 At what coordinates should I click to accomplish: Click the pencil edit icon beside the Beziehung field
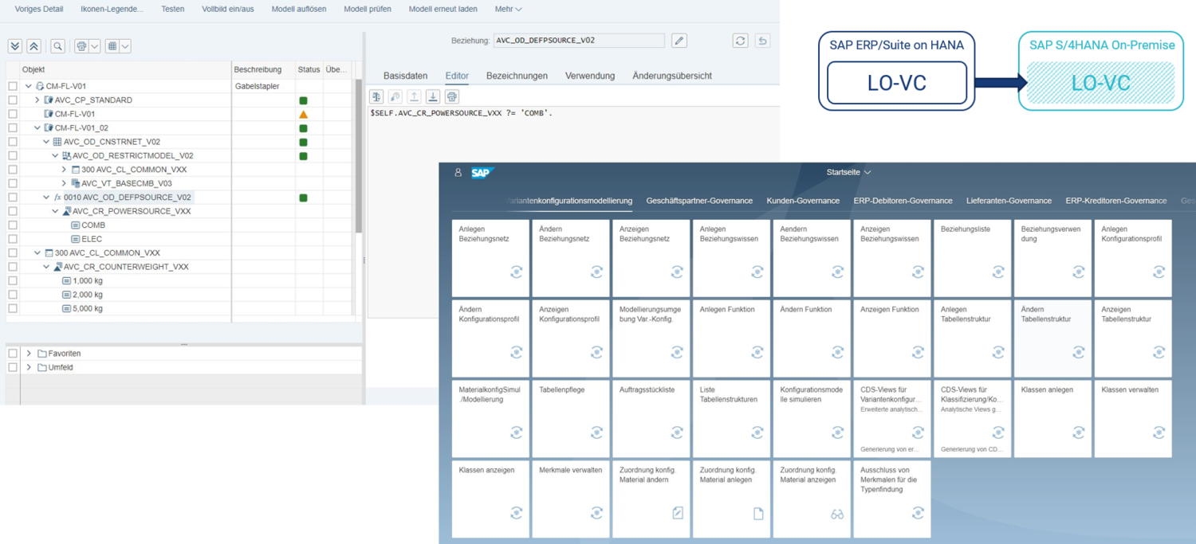679,41
